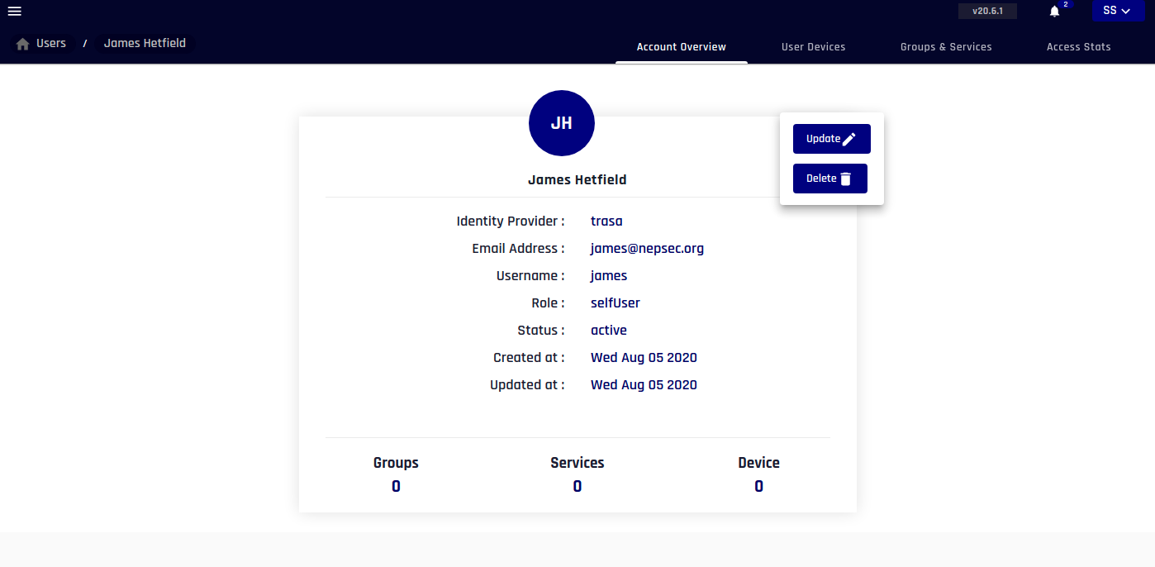1155x567 pixels.
Task: Go to the Groups & Services tab
Action: tap(945, 47)
